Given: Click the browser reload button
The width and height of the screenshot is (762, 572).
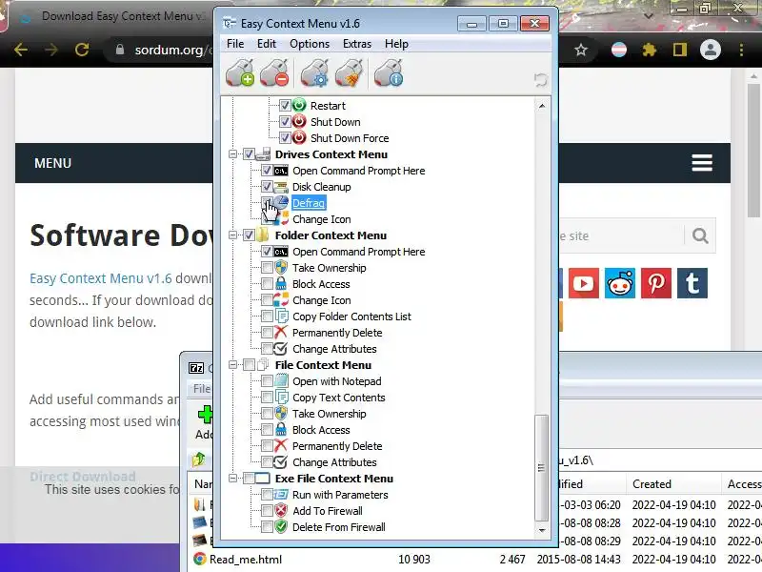Looking at the screenshot, I should (82, 50).
